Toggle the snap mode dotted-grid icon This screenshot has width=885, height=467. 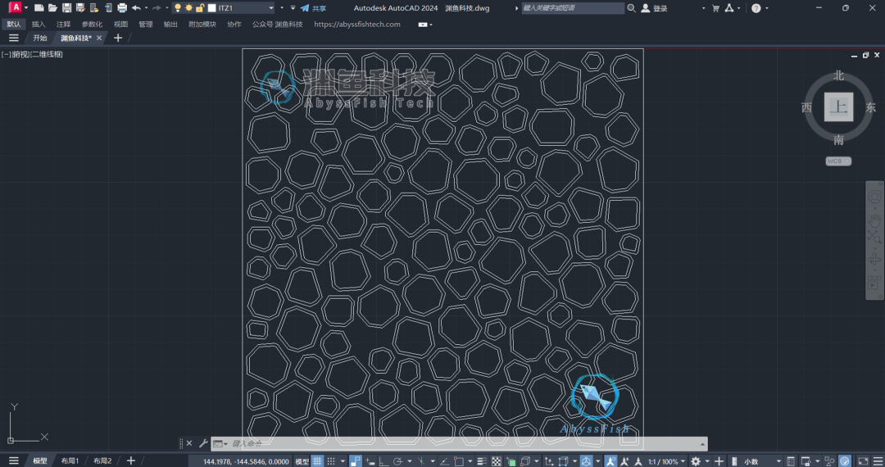[331, 460]
